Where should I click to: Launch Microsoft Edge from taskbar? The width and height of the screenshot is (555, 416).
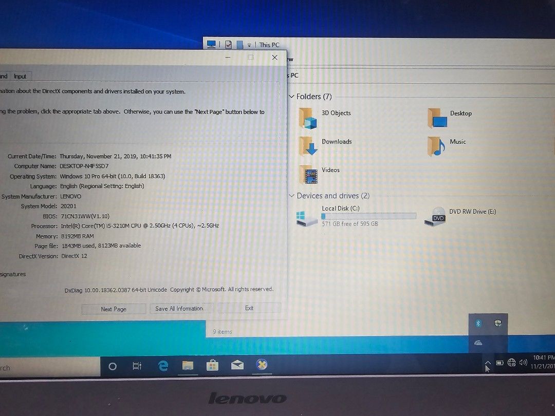pyautogui.click(x=163, y=366)
